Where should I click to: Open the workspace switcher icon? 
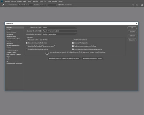[x=137, y=5]
